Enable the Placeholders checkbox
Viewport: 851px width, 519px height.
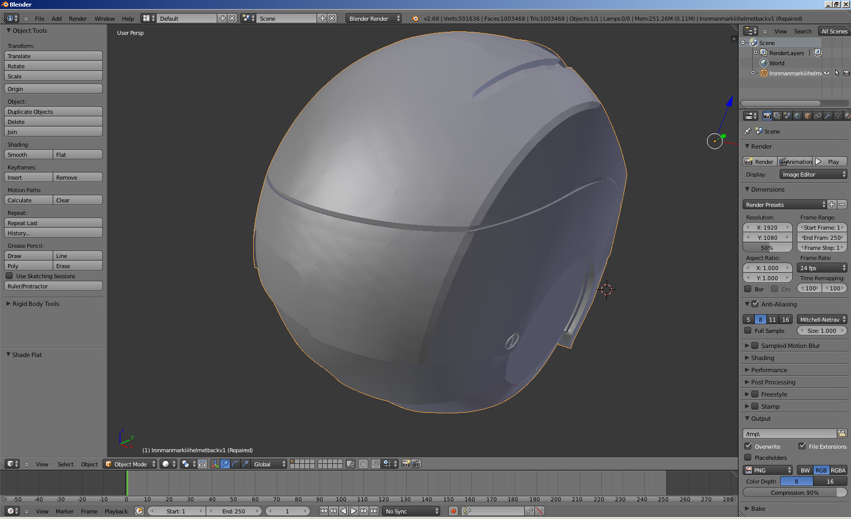pos(748,457)
